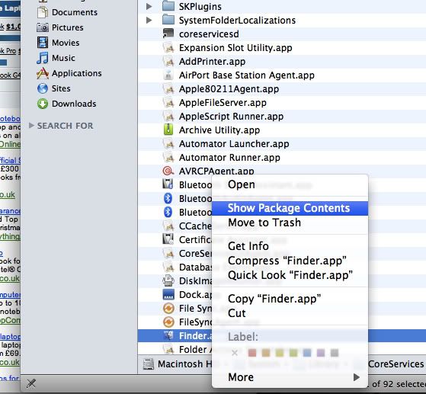Click the second Bluetooth app blue icon
The image size is (426, 394).
(x=168, y=198)
